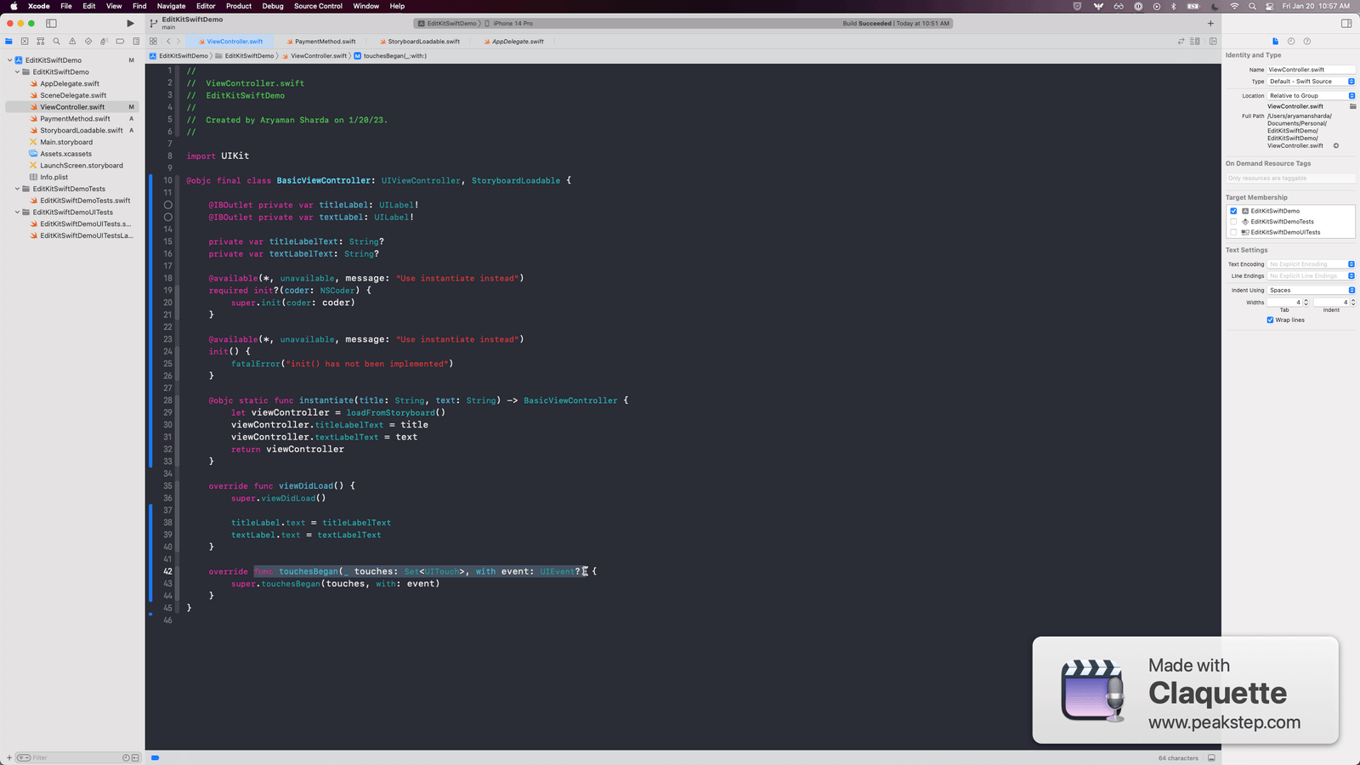
Task: Enable EditKitSwiftDemoUITests target membership
Action: (1234, 231)
